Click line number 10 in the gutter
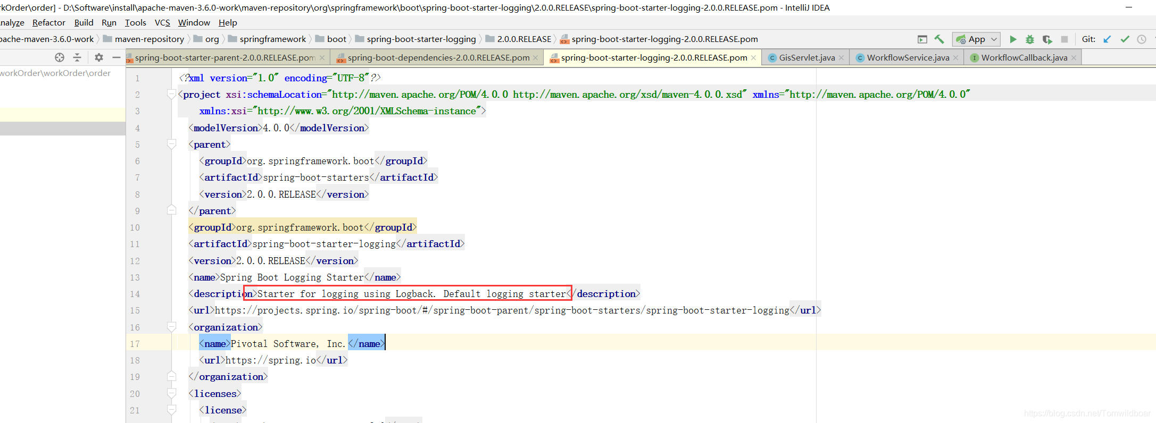This screenshot has width=1156, height=423. 135,227
